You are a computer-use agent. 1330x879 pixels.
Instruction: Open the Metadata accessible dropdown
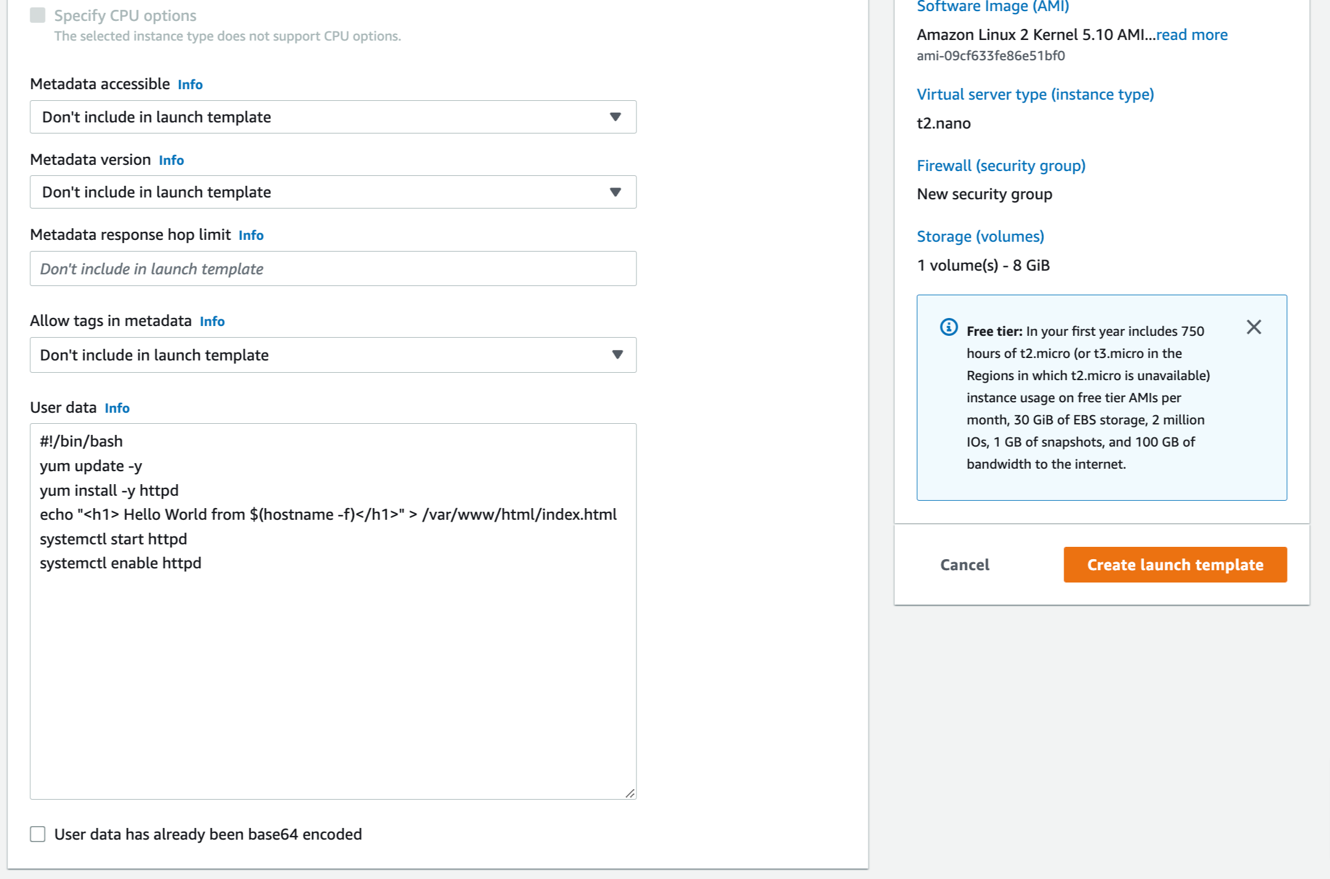coord(333,117)
